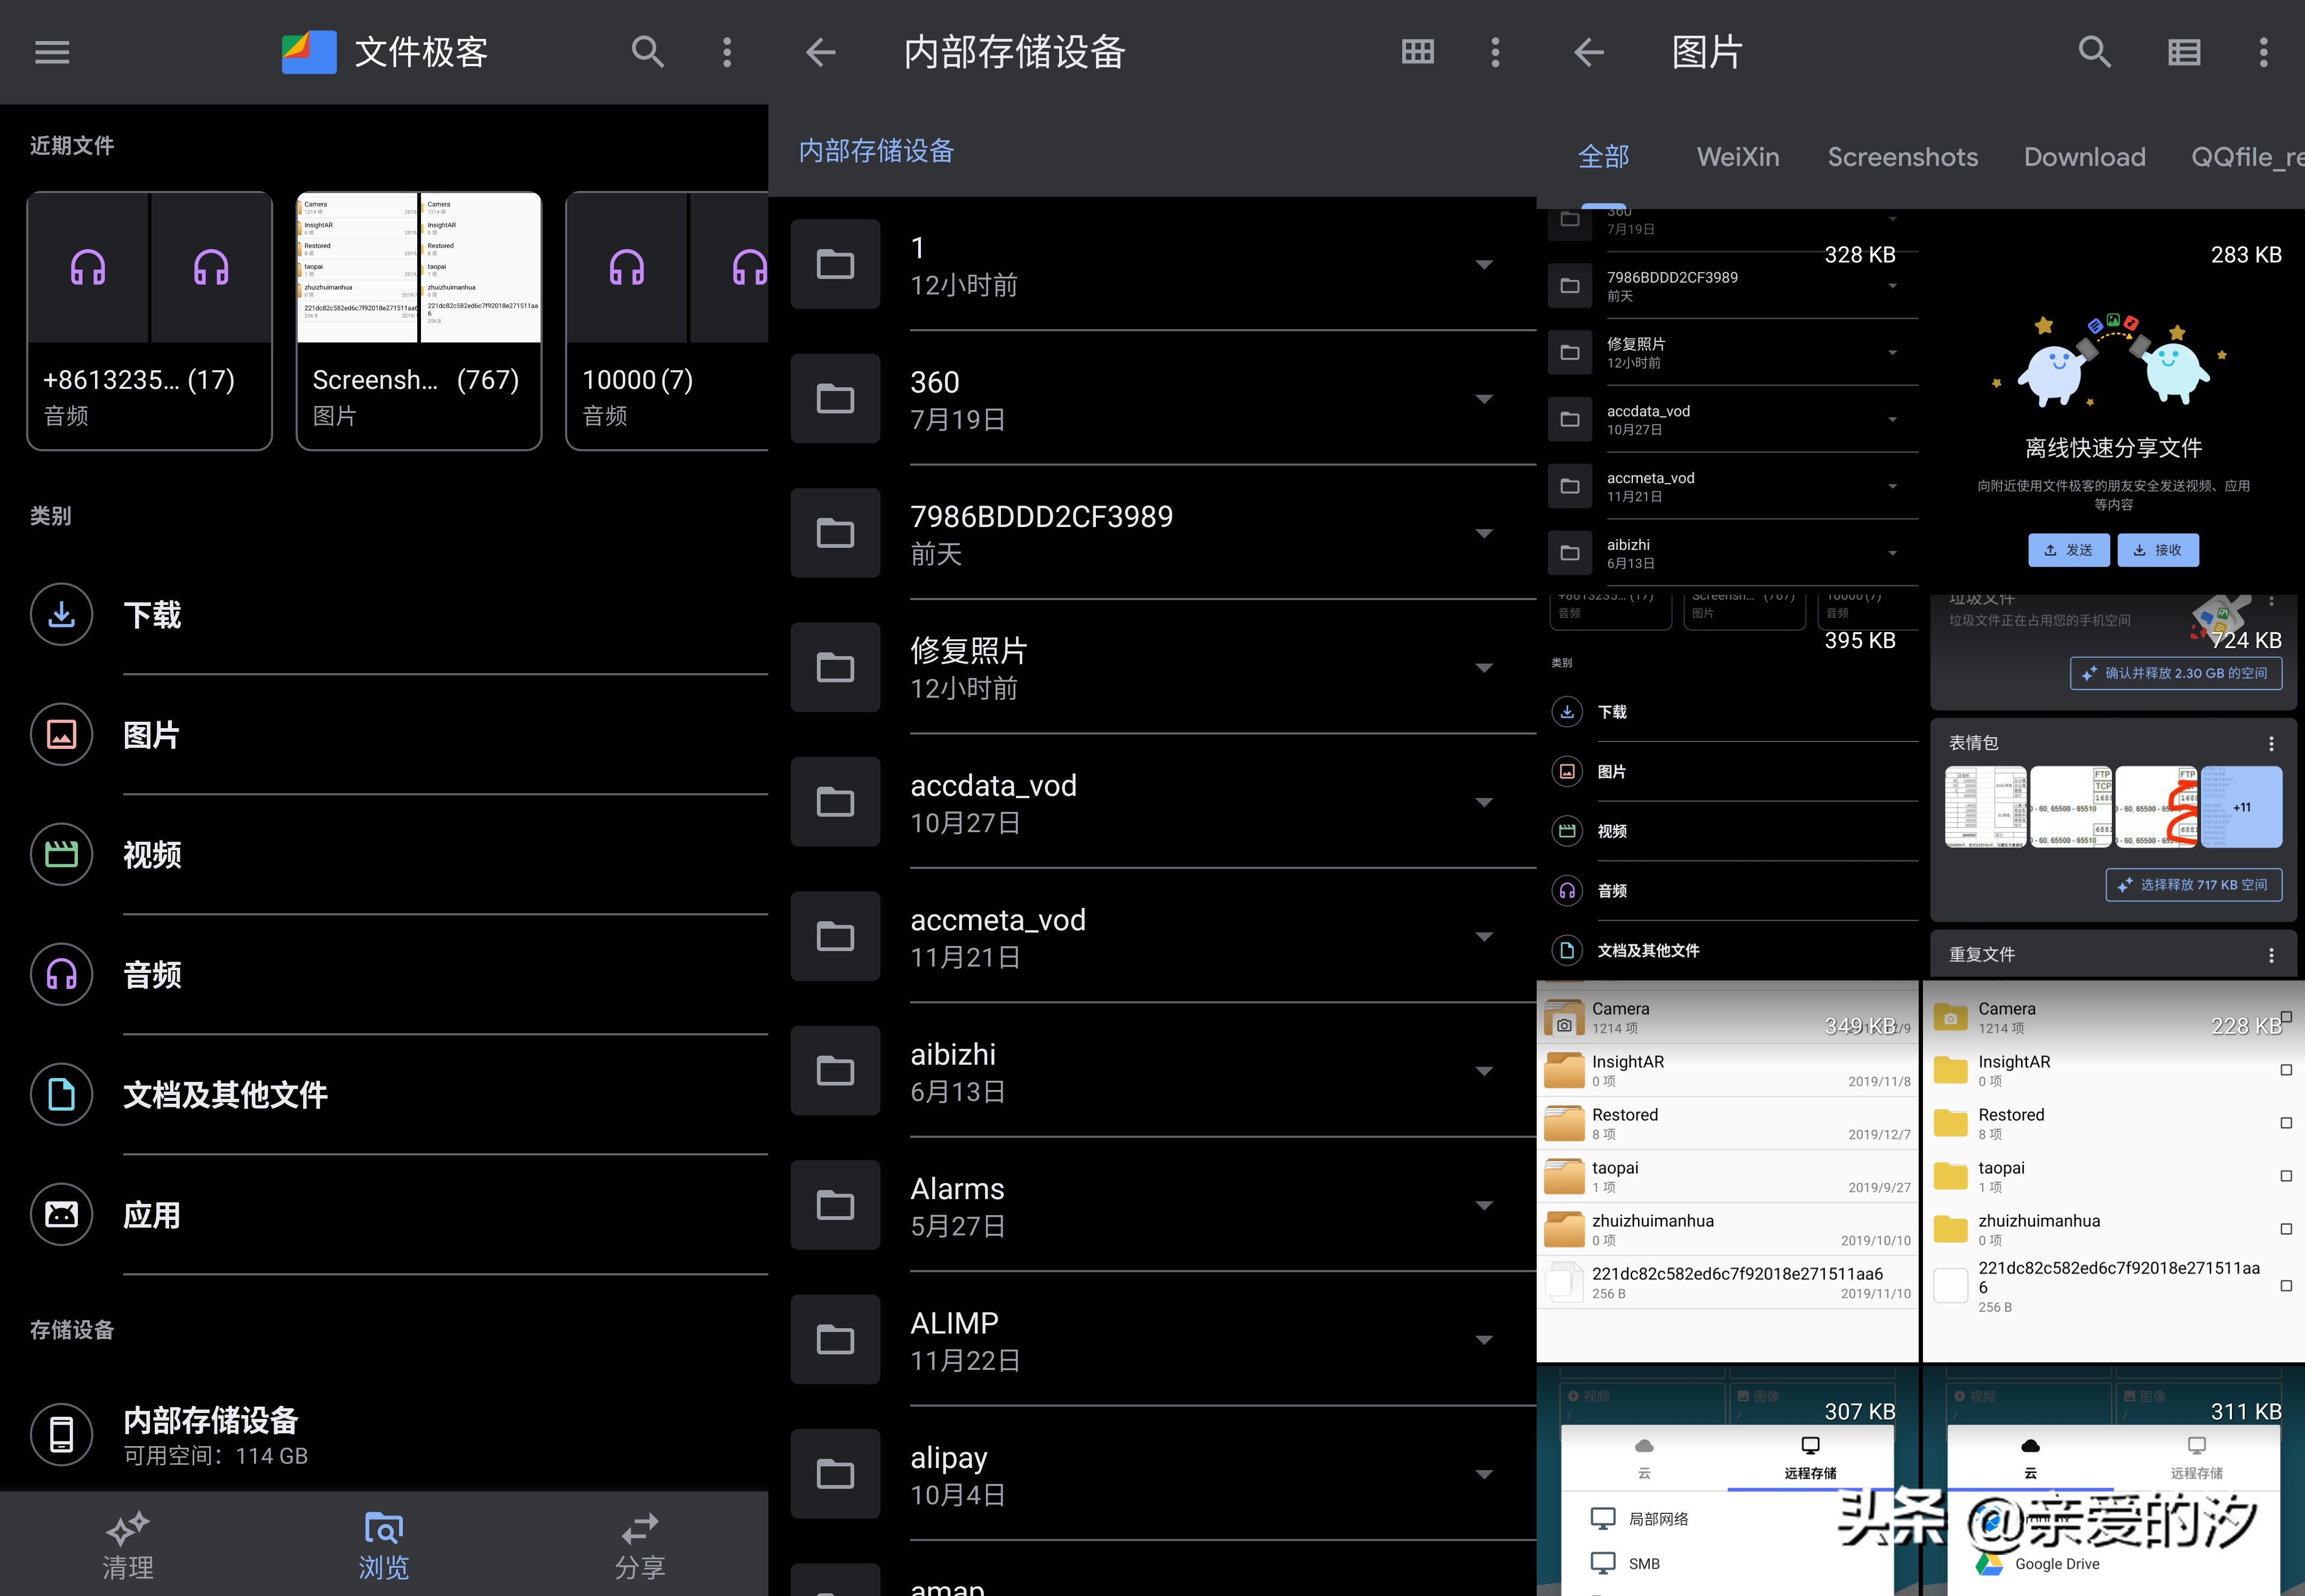Switch to list view in 图片 screen
The height and width of the screenshot is (1596, 2305).
[2183, 52]
